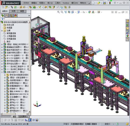Open the display style dropdown arrow beside cube icon
Viewport: 130px width, 126px height.
pyautogui.click(x=81, y=12)
